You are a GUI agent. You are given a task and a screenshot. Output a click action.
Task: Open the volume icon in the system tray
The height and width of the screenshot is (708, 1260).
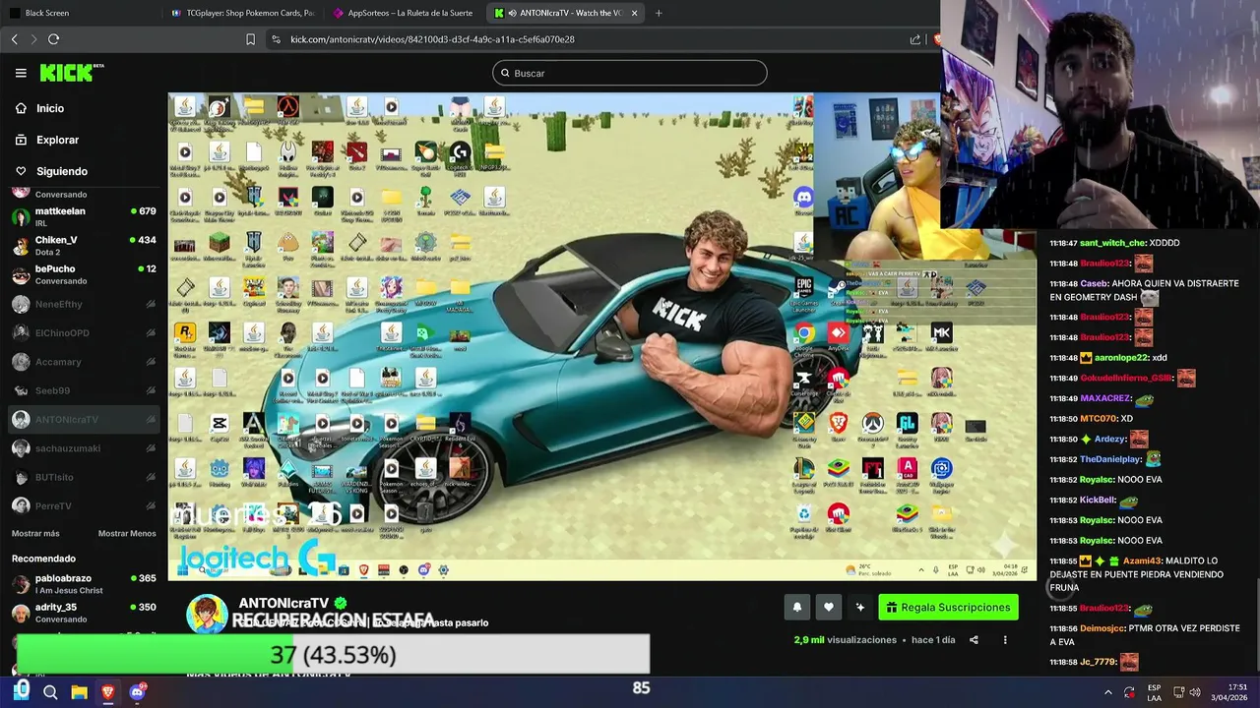[1195, 692]
